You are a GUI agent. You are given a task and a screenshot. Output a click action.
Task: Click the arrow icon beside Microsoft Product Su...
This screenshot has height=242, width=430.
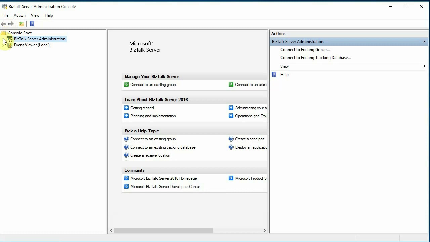tap(231, 178)
